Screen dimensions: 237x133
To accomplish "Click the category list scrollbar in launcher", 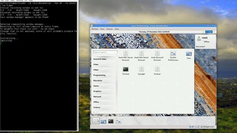I will pos(117,83).
